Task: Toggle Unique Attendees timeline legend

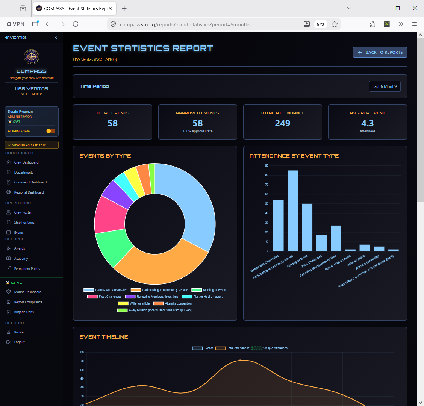Action: pyautogui.click(x=270, y=348)
